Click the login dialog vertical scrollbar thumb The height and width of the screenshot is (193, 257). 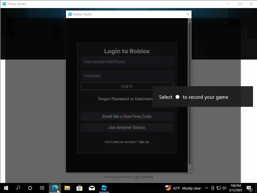coord(190,93)
